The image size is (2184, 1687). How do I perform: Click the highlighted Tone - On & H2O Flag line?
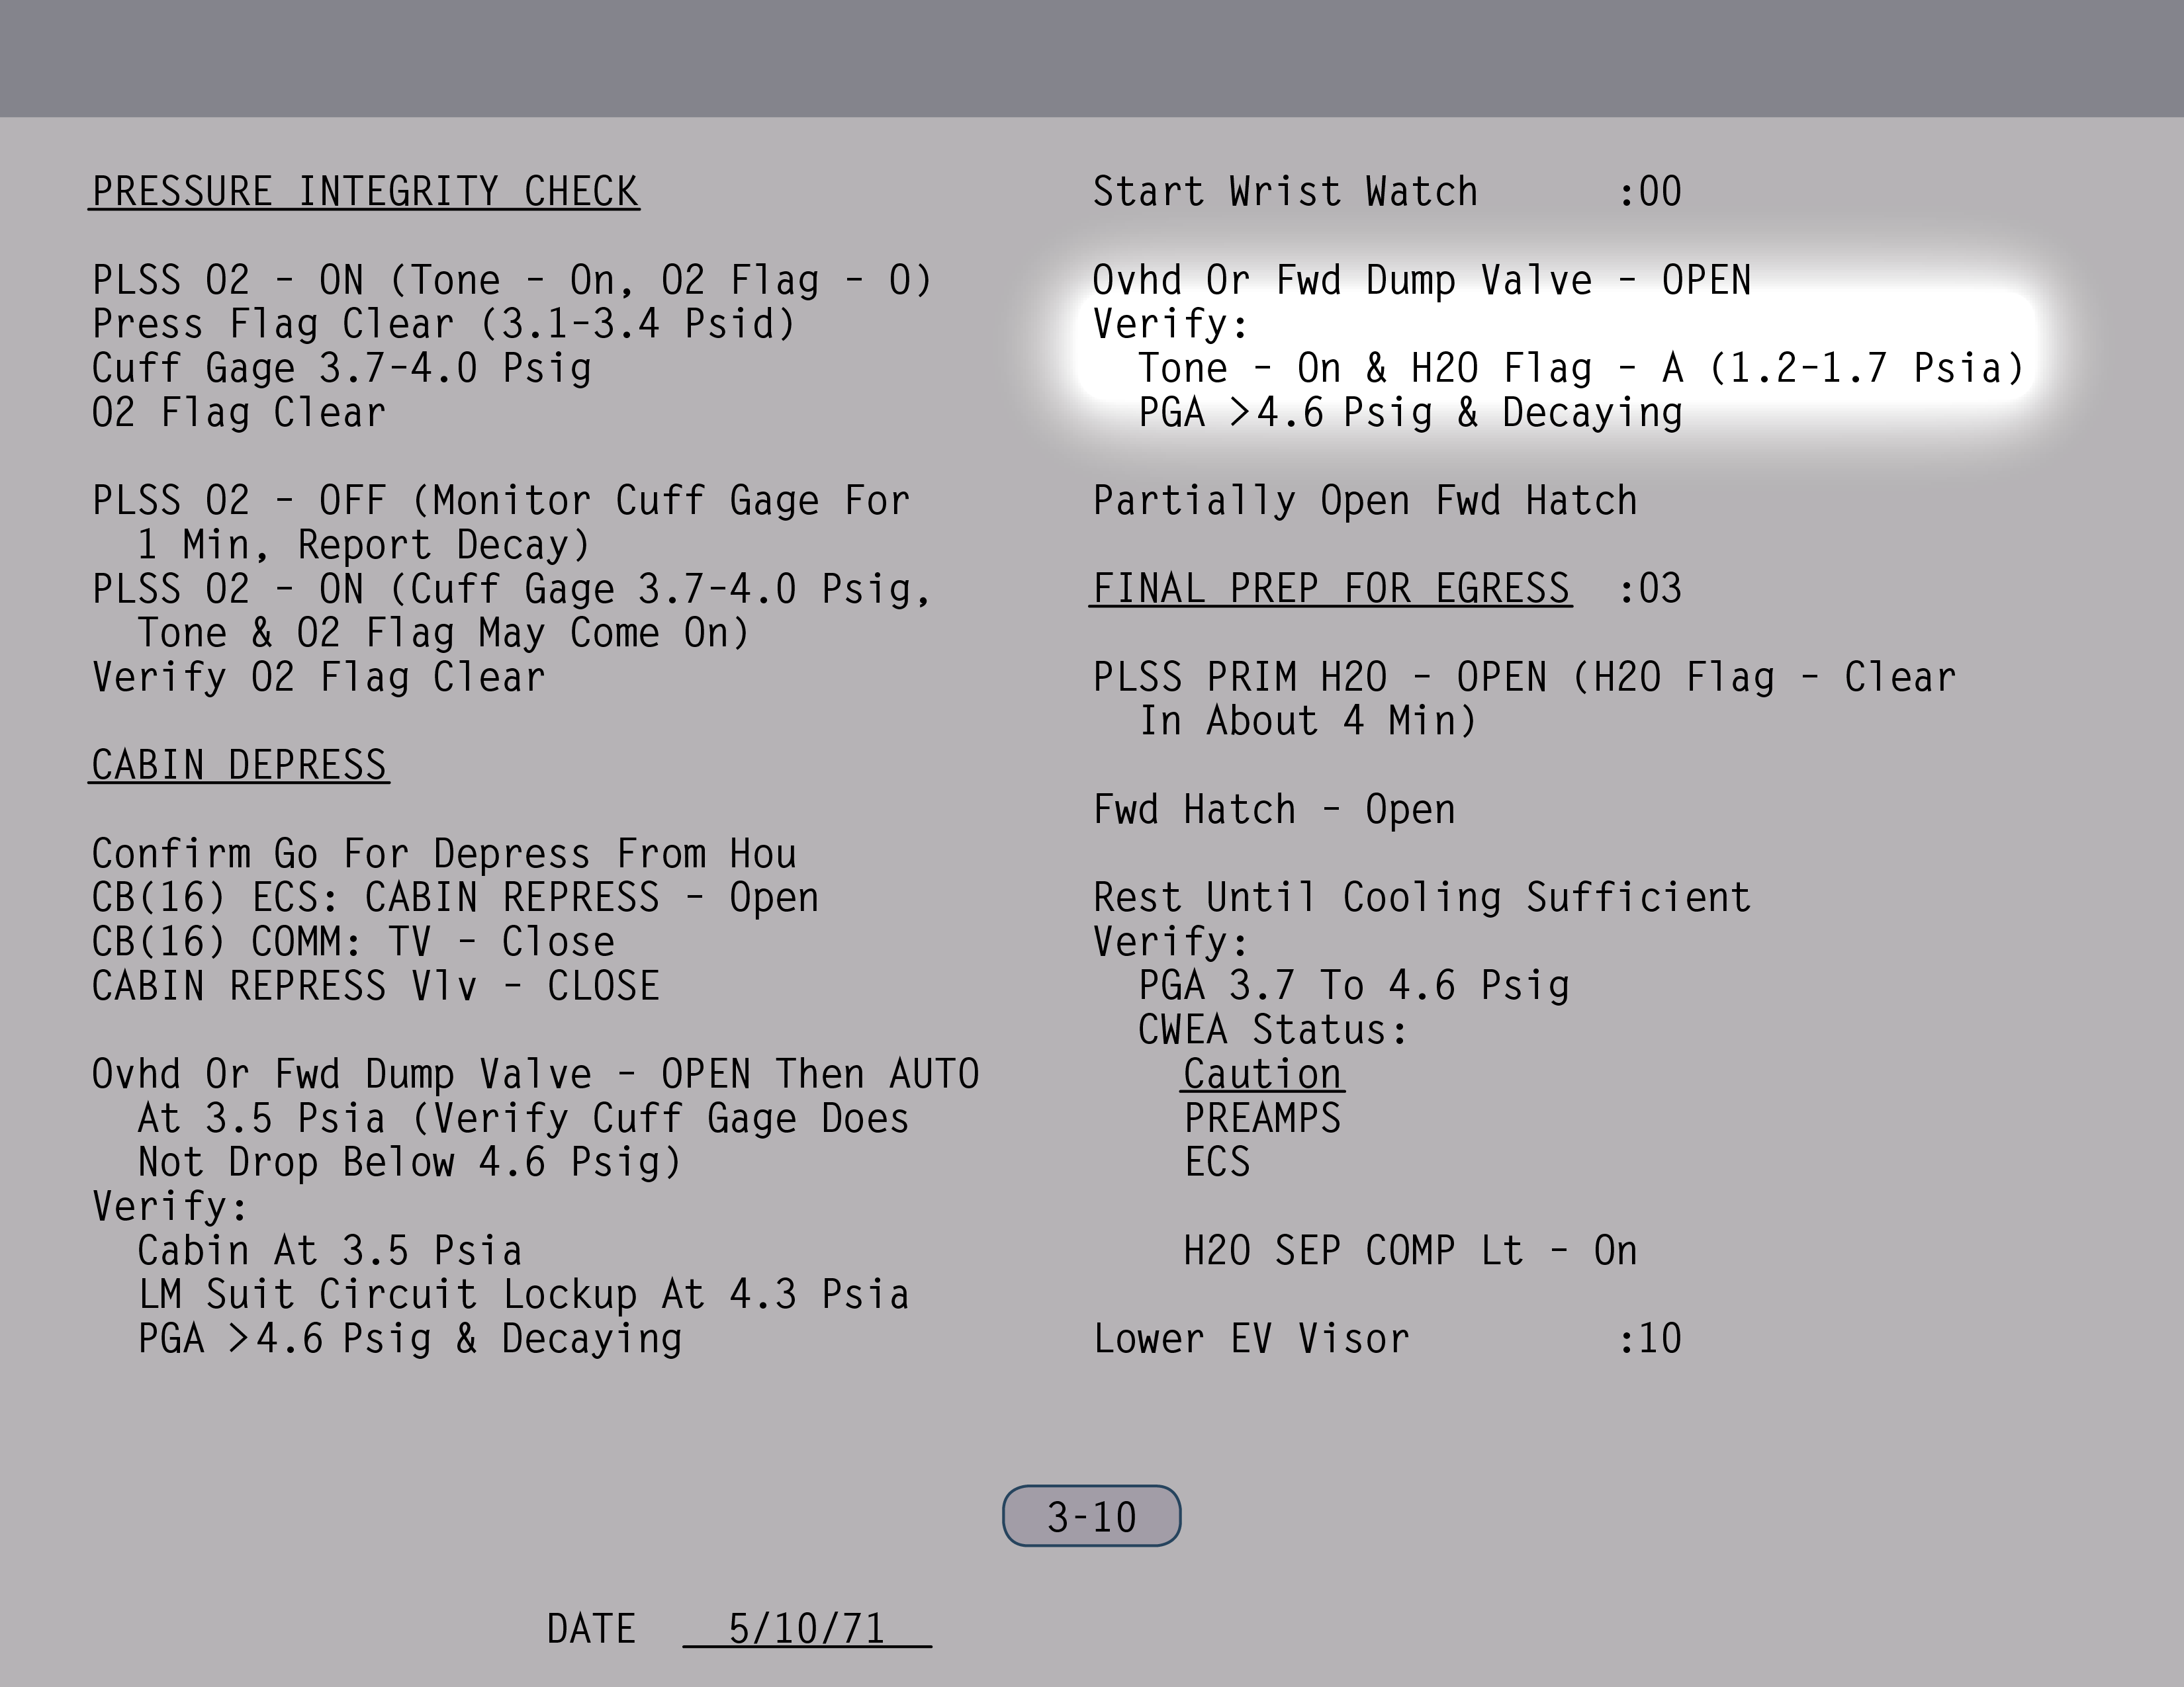pyautogui.click(x=1580, y=368)
